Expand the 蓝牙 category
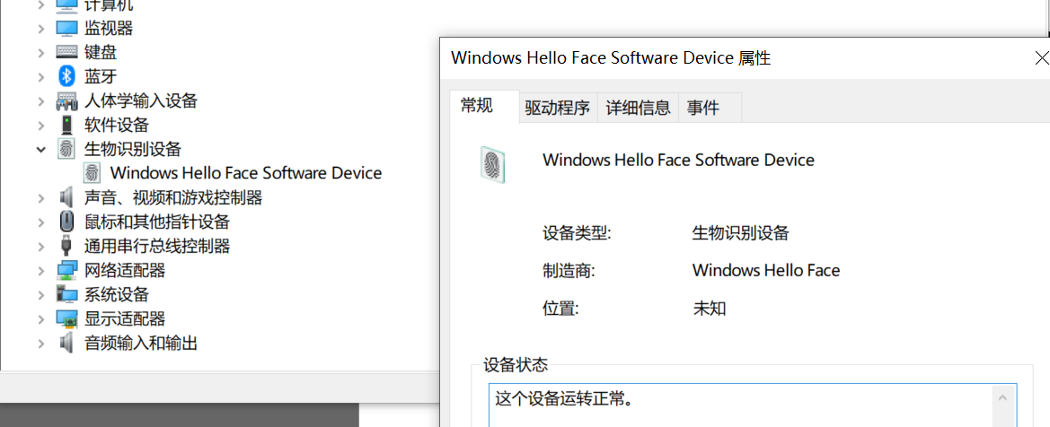Viewport: 1050px width, 427px height. [41, 75]
